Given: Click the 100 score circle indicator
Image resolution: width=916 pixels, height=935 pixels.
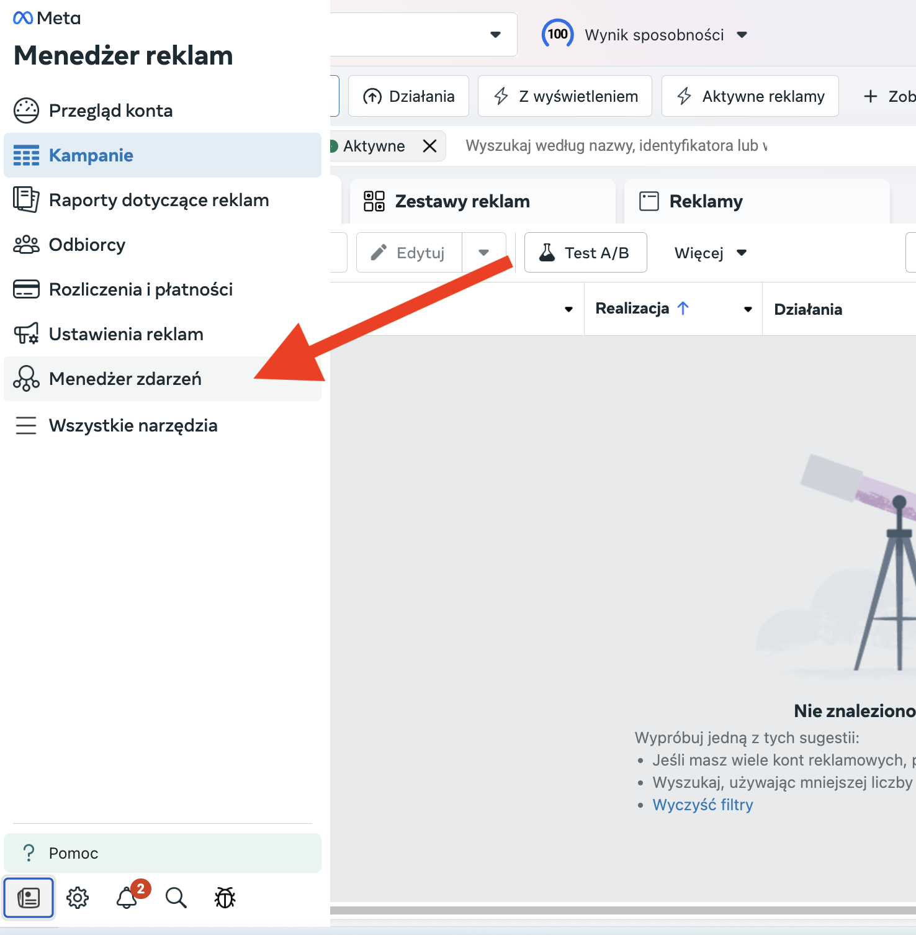Looking at the screenshot, I should (x=557, y=34).
